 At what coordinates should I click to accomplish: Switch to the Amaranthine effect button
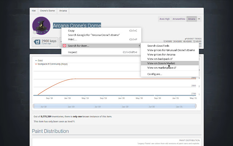pos(179,19)
